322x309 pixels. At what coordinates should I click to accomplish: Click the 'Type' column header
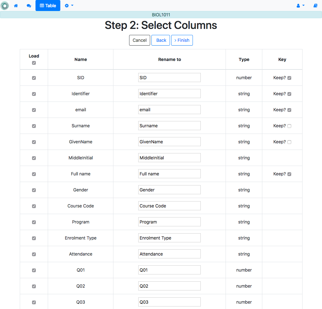coord(244,59)
